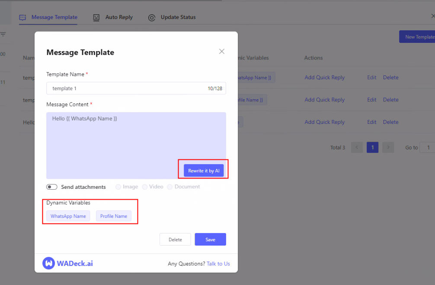Go to previous page arrow
This screenshot has width=435, height=285.
pos(357,148)
